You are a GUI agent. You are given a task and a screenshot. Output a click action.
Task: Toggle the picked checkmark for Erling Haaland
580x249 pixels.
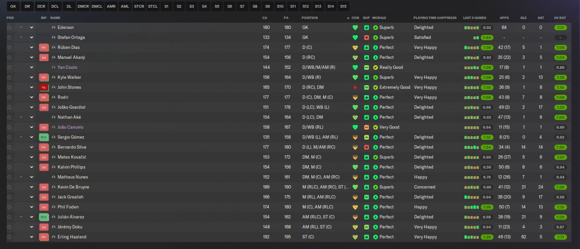point(9,237)
